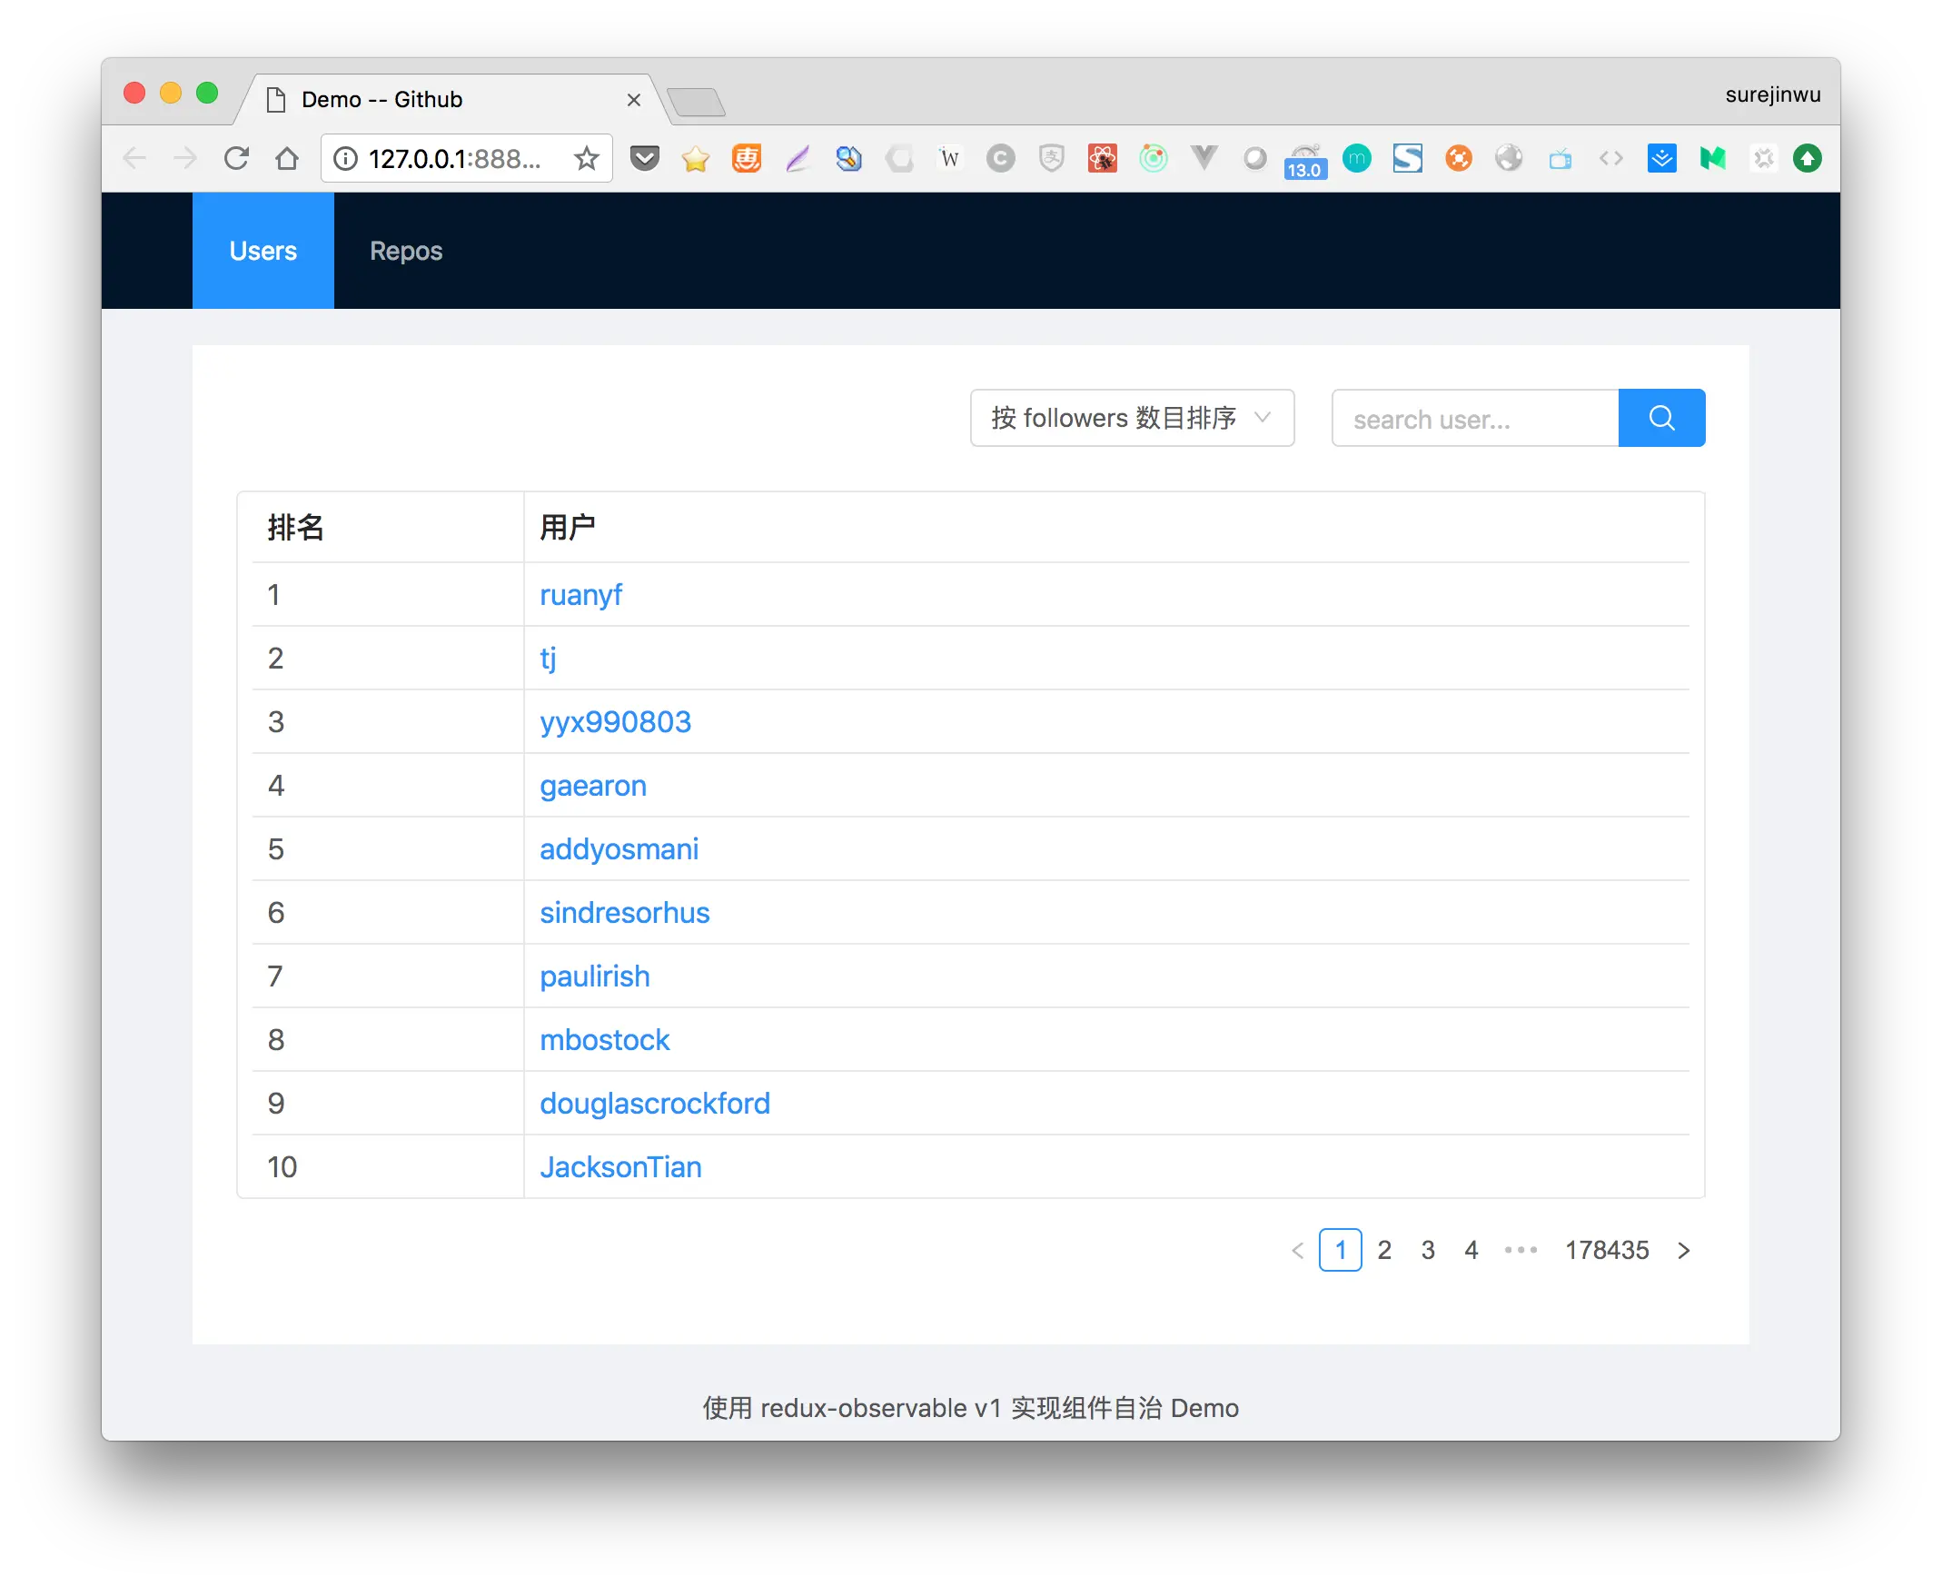The image size is (1942, 1586).
Task: Open the ruanyf user link
Action: (x=580, y=595)
